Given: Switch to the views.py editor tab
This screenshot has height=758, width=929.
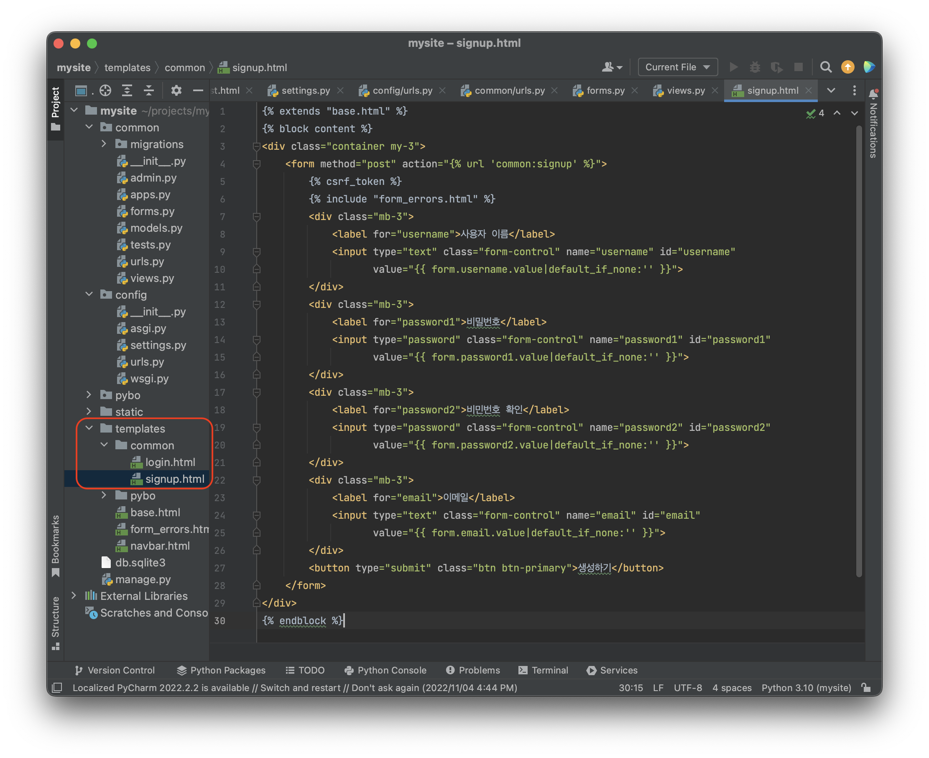Looking at the screenshot, I should pyautogui.click(x=686, y=90).
